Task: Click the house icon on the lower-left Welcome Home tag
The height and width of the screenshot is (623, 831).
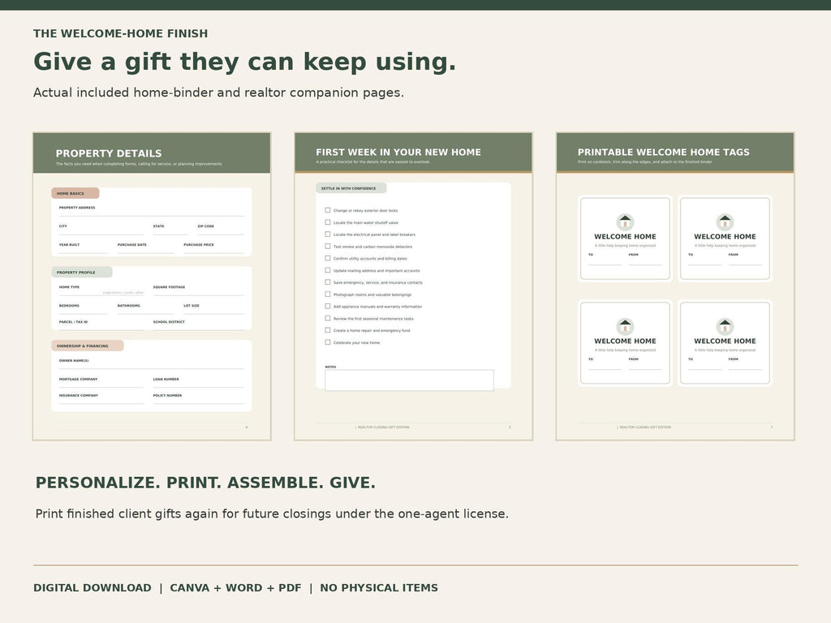Action: click(x=626, y=326)
